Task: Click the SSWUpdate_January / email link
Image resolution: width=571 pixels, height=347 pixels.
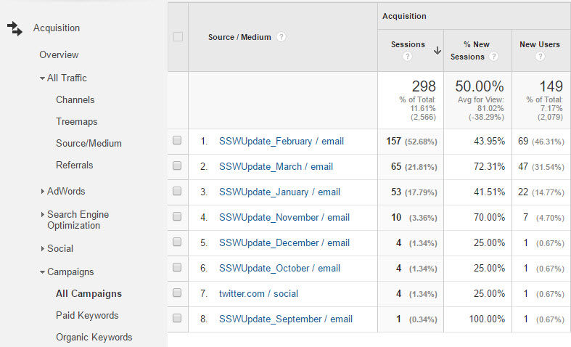Action: [x=279, y=192]
